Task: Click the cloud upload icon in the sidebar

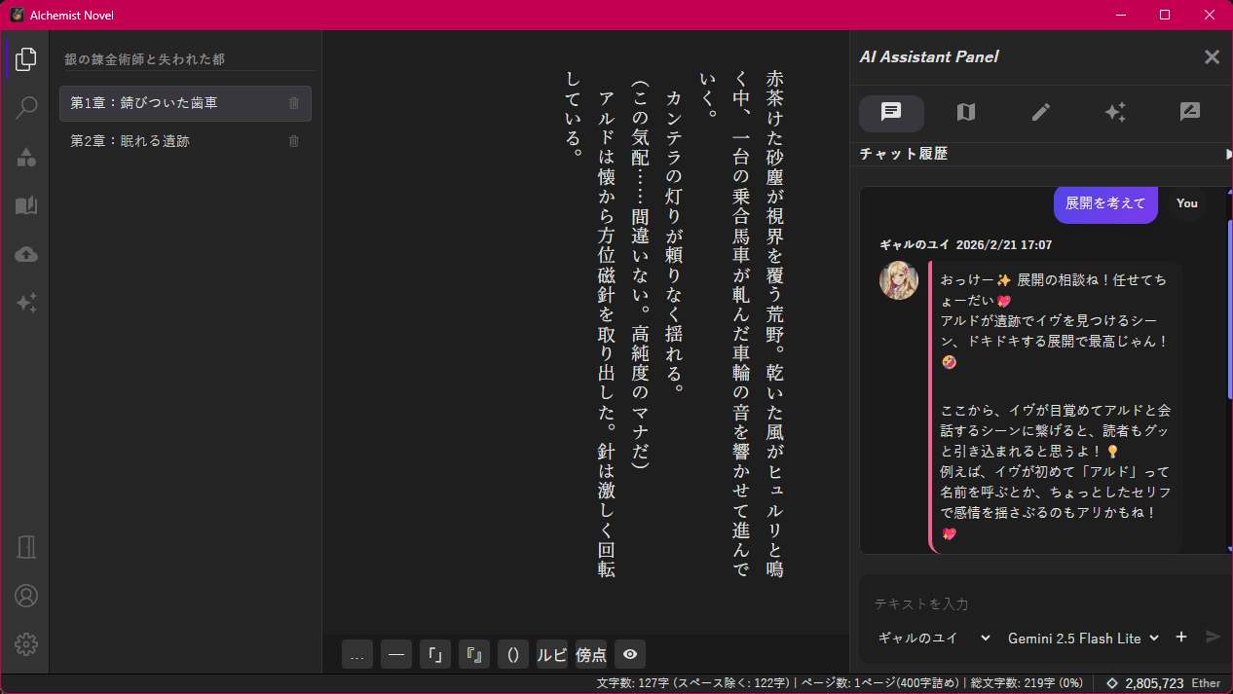Action: 26,254
